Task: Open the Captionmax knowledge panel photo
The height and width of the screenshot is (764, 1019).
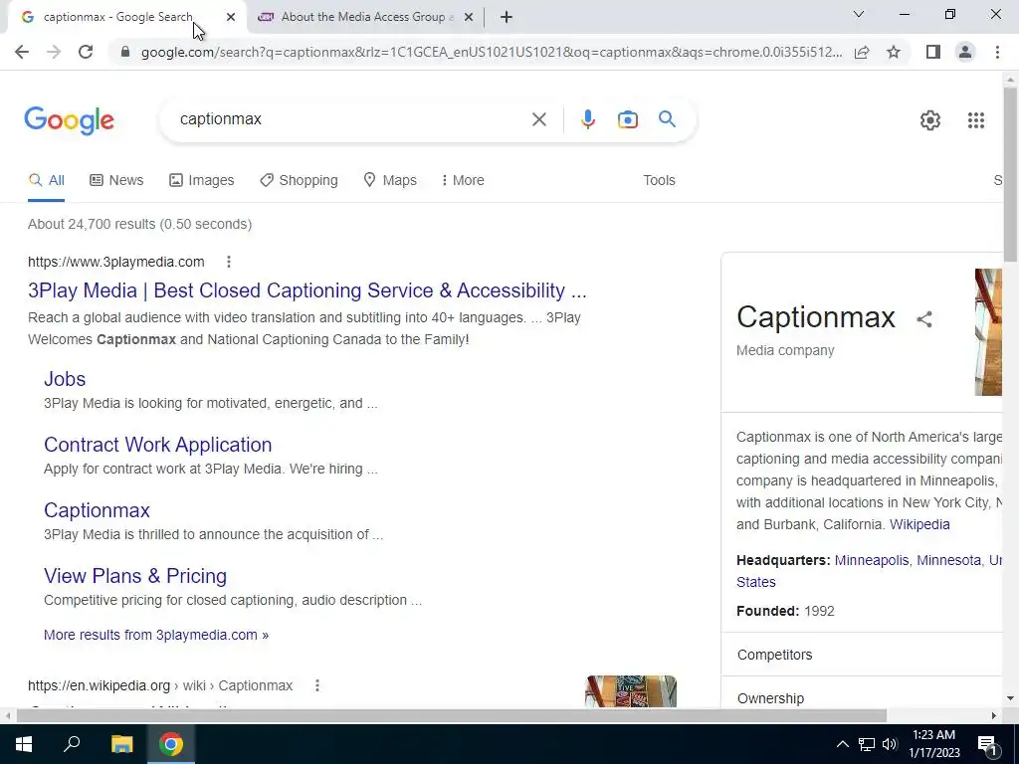Action: pos(988,332)
